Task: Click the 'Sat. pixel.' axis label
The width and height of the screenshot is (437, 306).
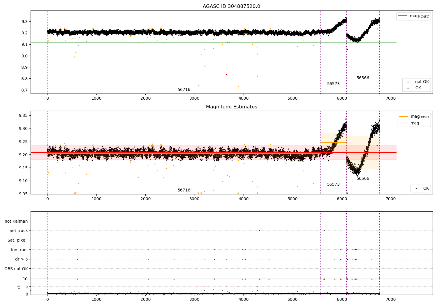Action: [18, 240]
